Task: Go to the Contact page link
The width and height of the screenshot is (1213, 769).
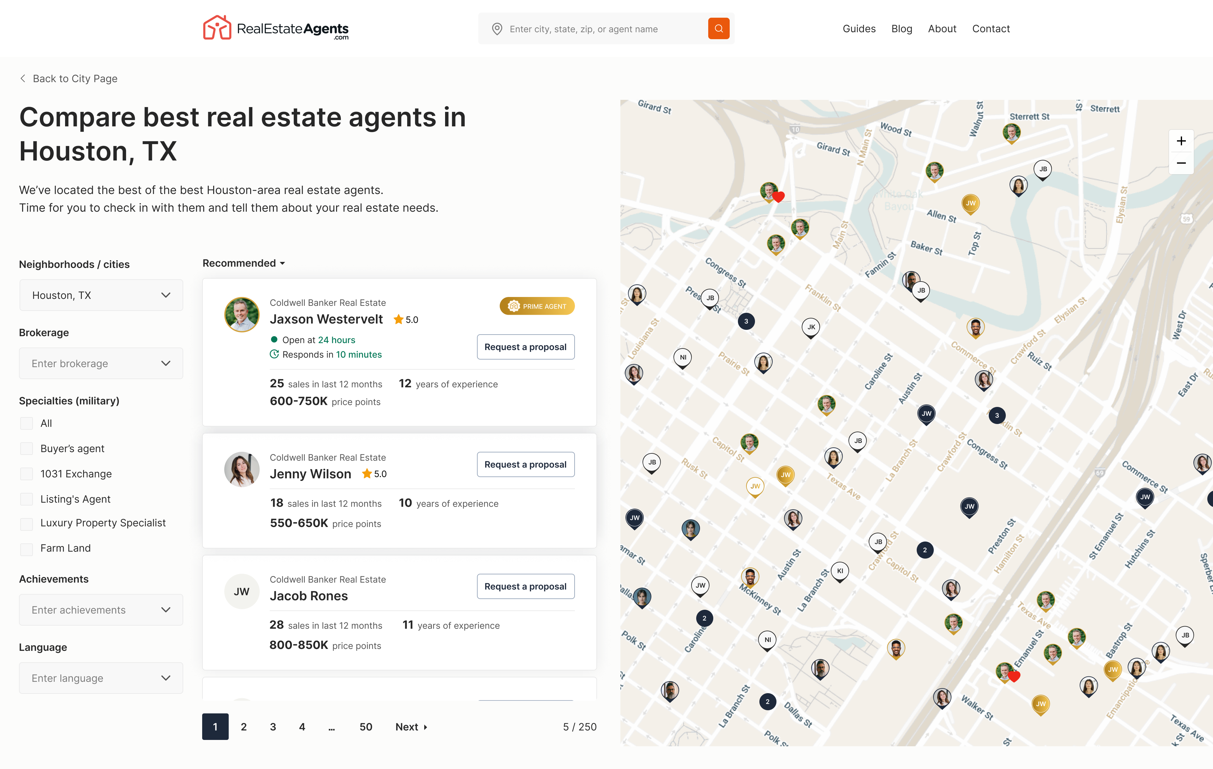Action: pyautogui.click(x=990, y=29)
